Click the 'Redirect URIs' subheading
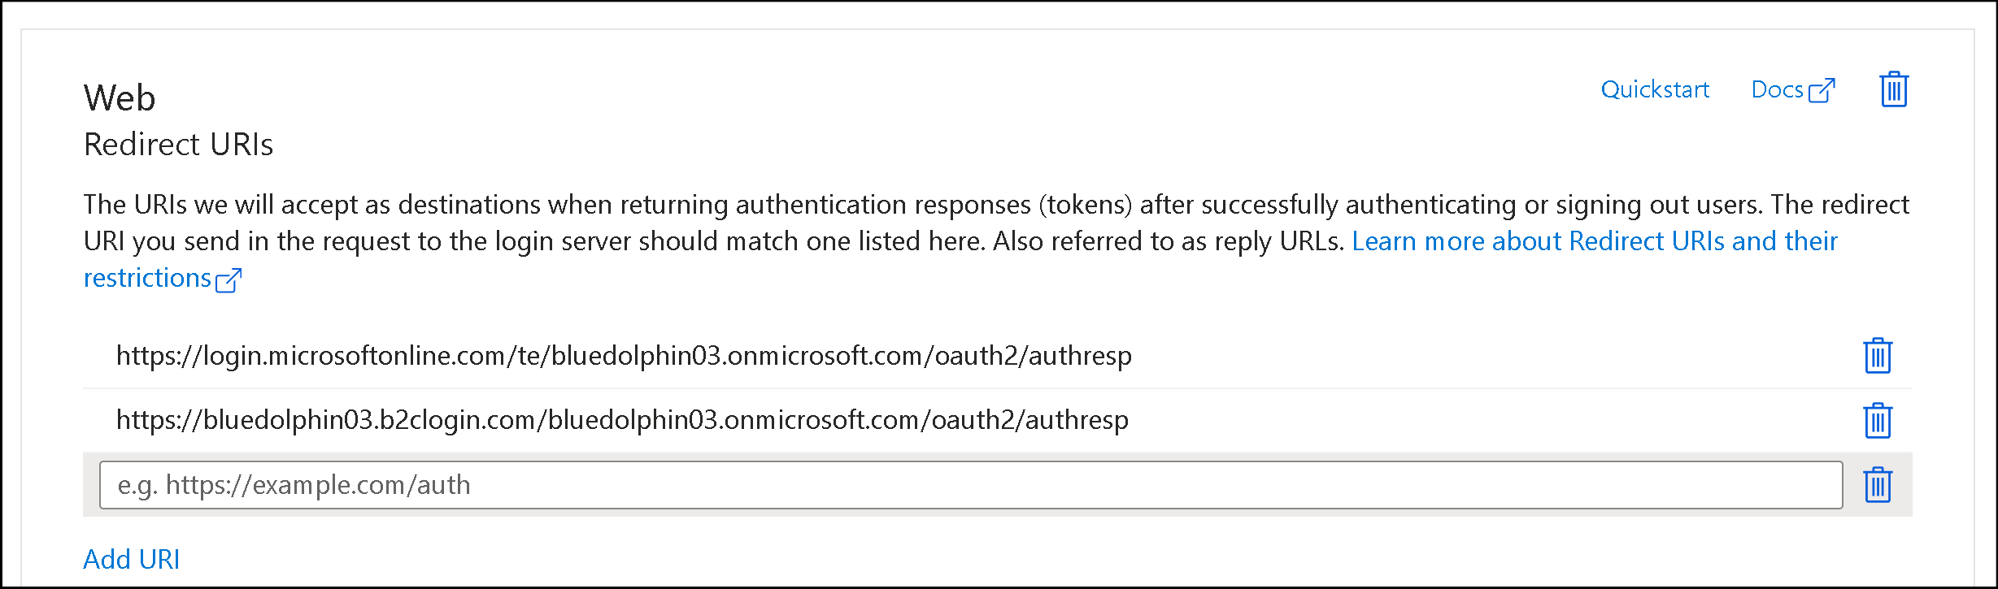 178,145
